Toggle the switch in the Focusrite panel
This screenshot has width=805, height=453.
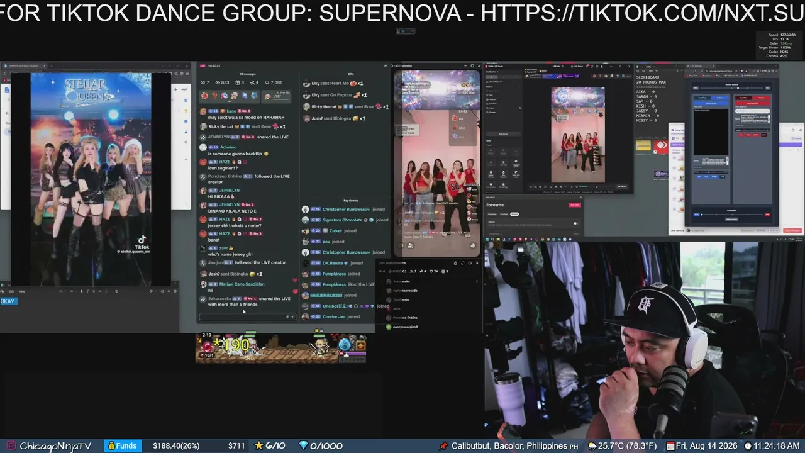pos(575,223)
